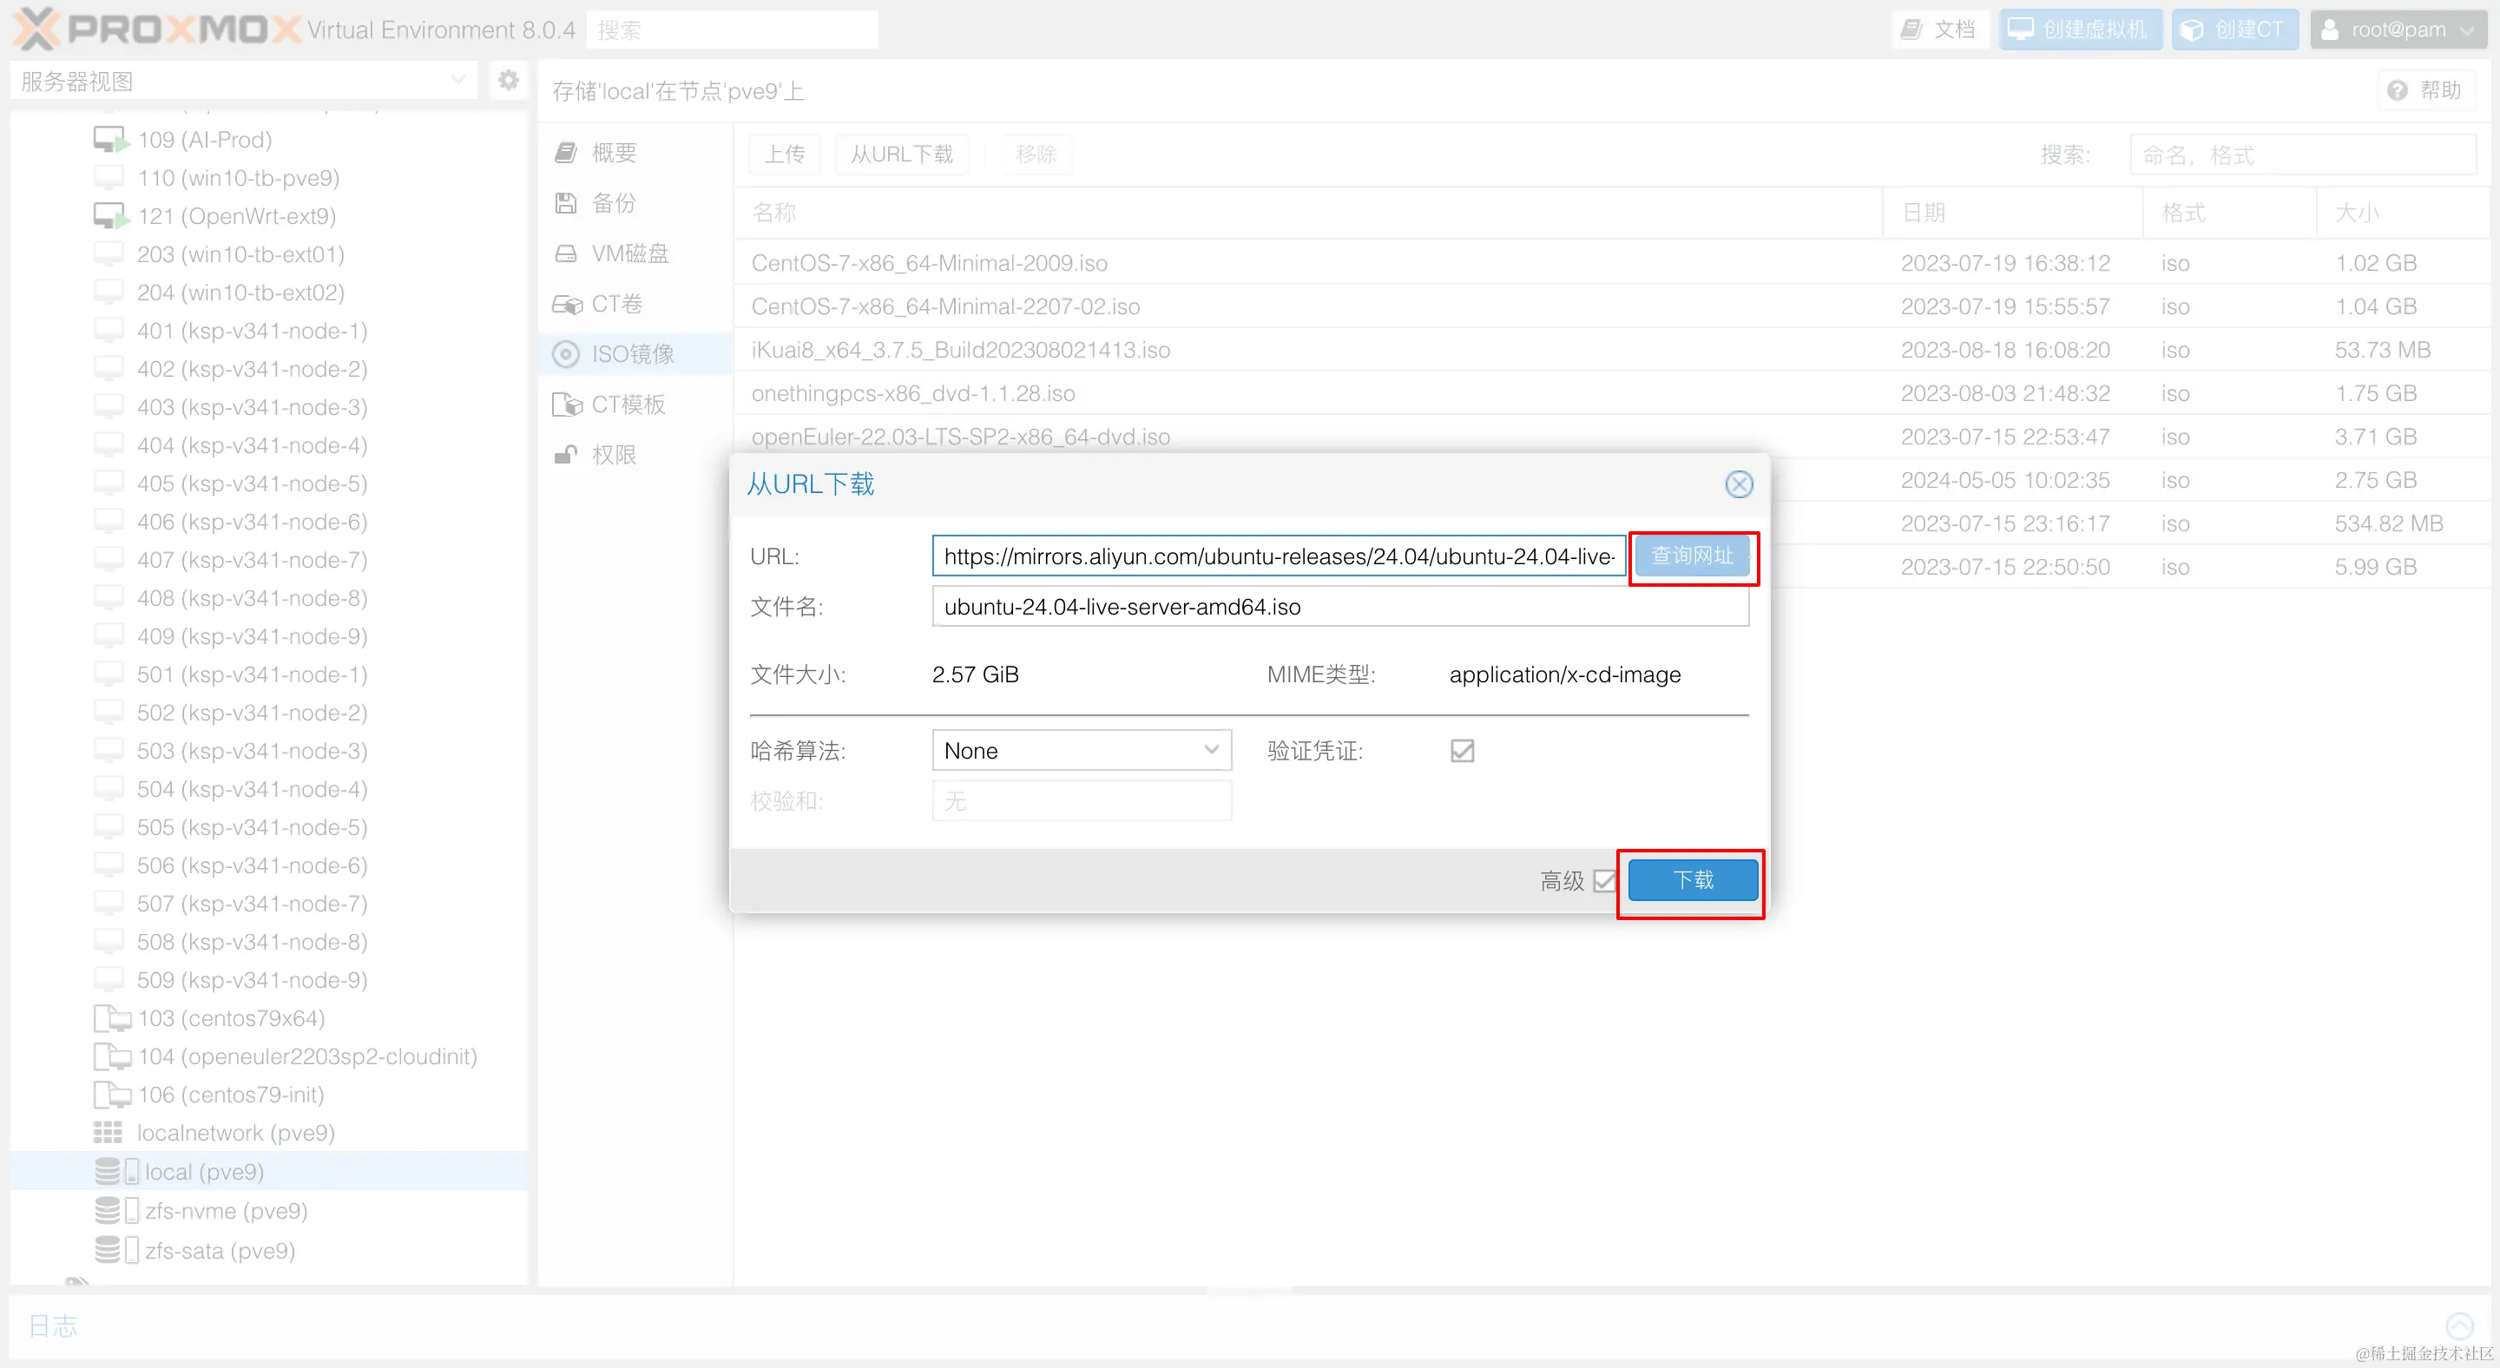The width and height of the screenshot is (2500, 1368).
Task: Open the 哈希算法 dropdown showing None
Action: [1081, 750]
